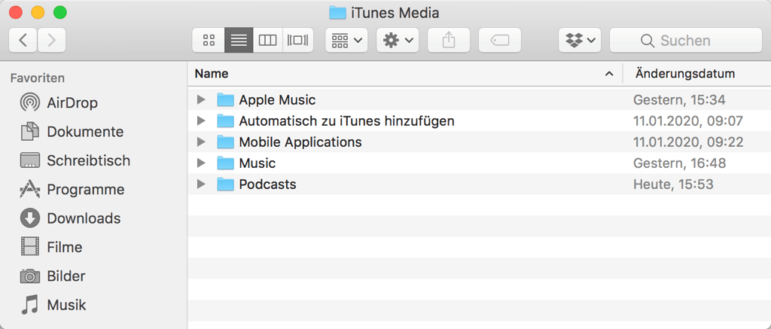Switch to icon grid view

[209, 41]
